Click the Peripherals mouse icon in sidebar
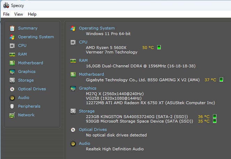The width and height of the screenshot is (231, 159). [x=12, y=106]
